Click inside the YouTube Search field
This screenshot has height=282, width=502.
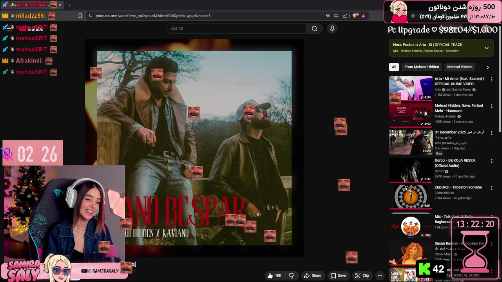click(236, 28)
